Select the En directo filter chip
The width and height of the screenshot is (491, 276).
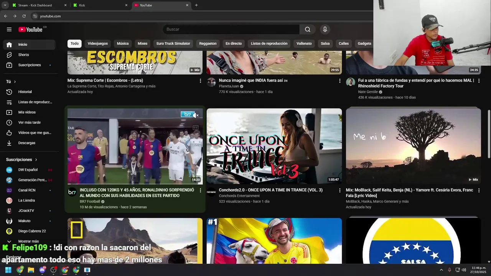234,44
